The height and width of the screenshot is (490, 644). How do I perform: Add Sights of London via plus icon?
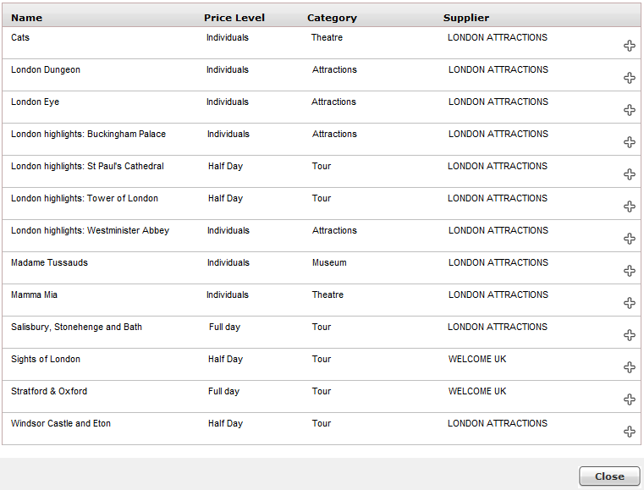coord(630,367)
